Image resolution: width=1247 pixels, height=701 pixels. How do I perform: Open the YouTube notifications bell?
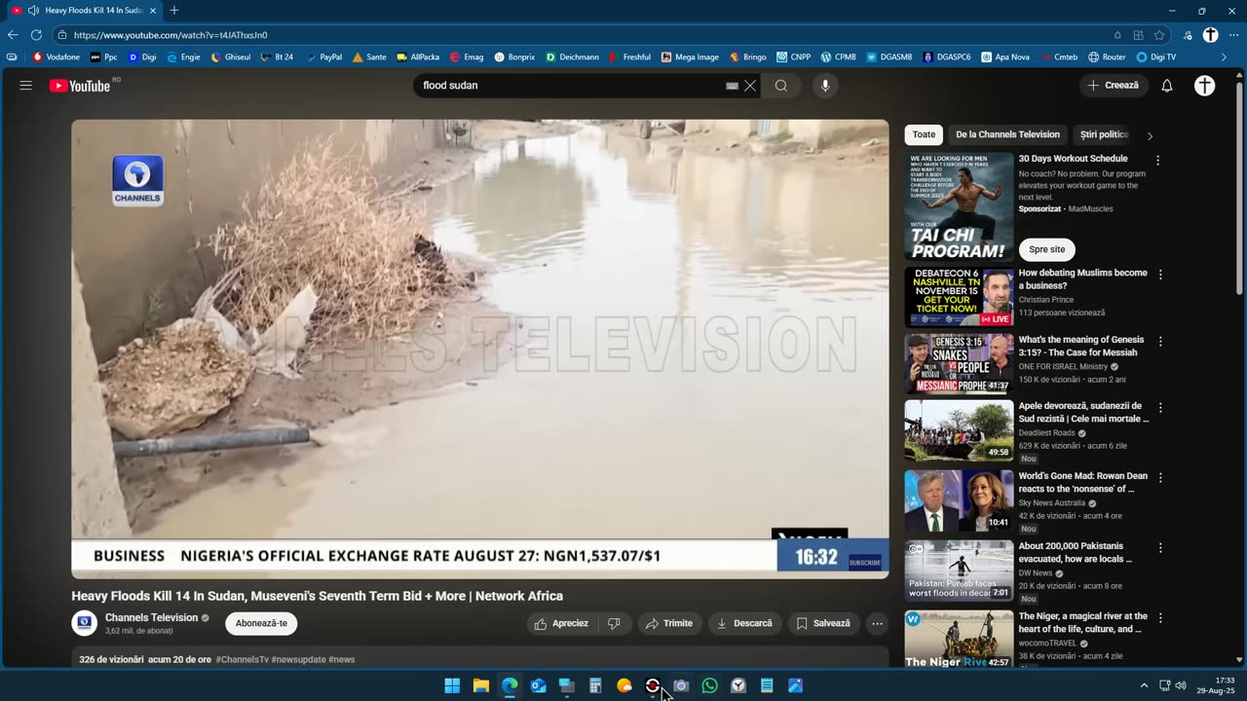tap(1167, 86)
